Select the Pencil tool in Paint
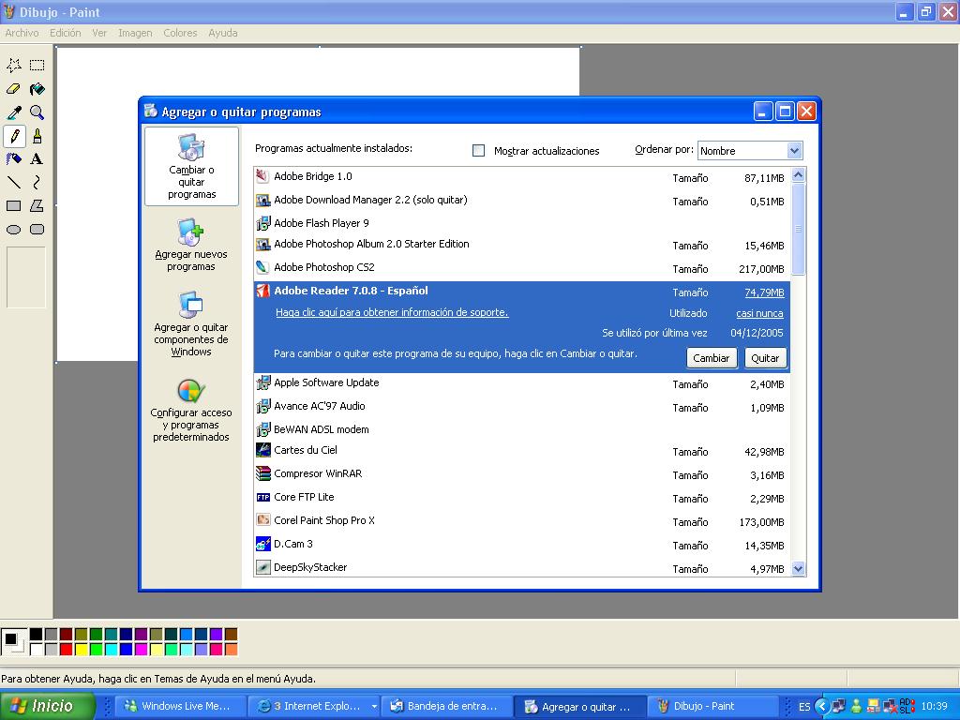 (x=14, y=136)
